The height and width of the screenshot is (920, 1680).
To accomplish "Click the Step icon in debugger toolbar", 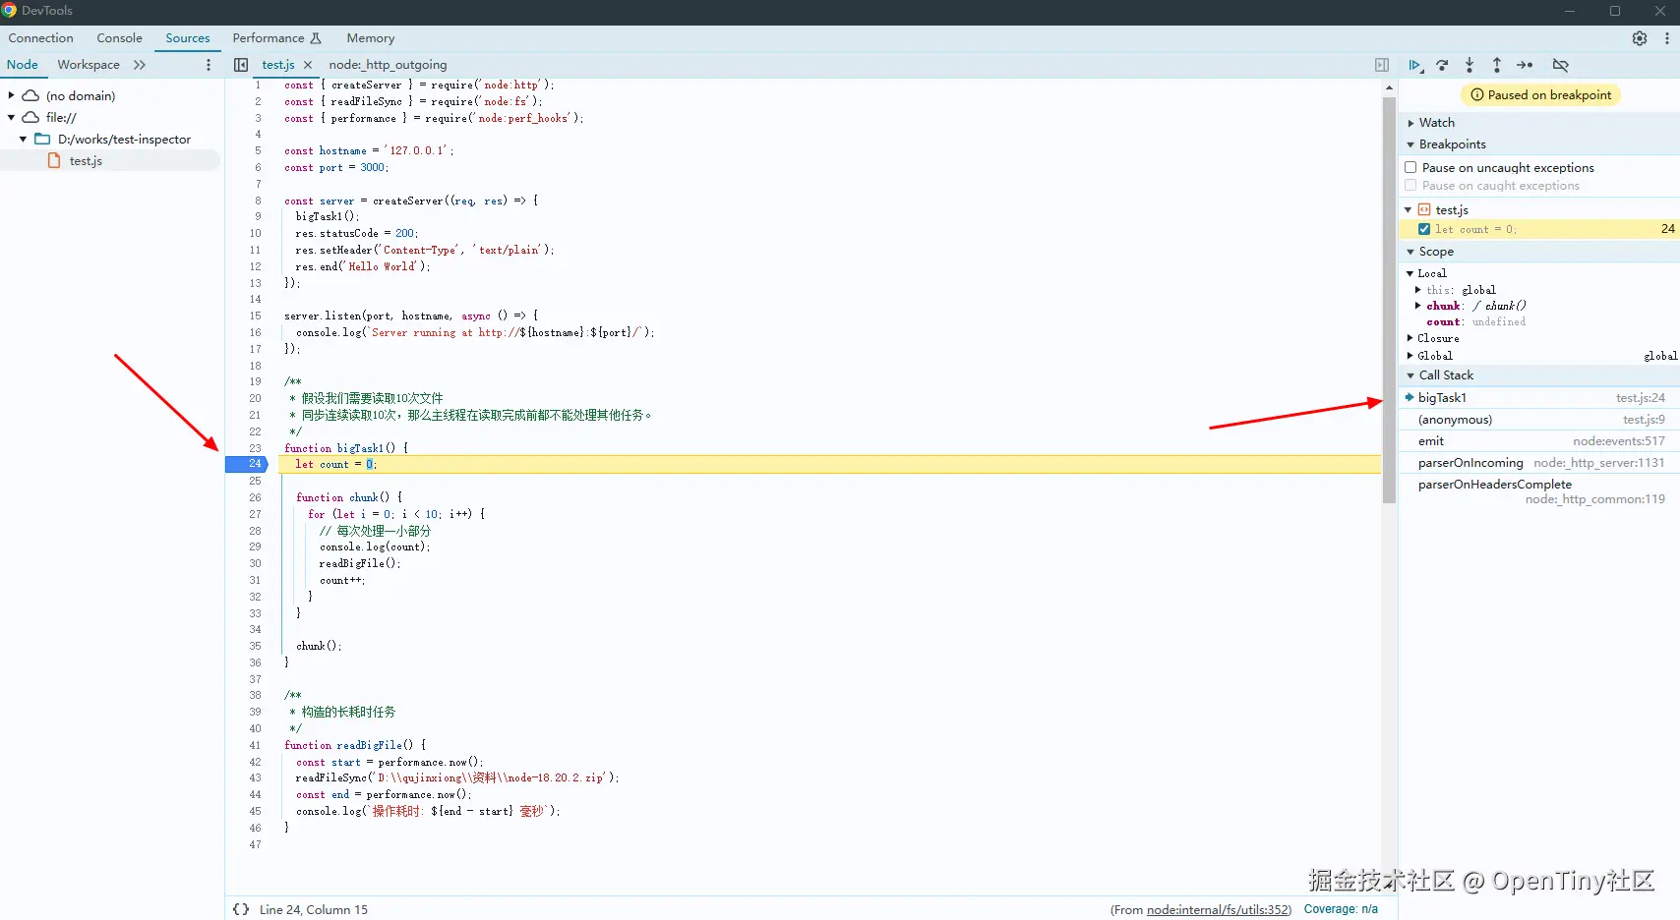I will coord(1525,65).
